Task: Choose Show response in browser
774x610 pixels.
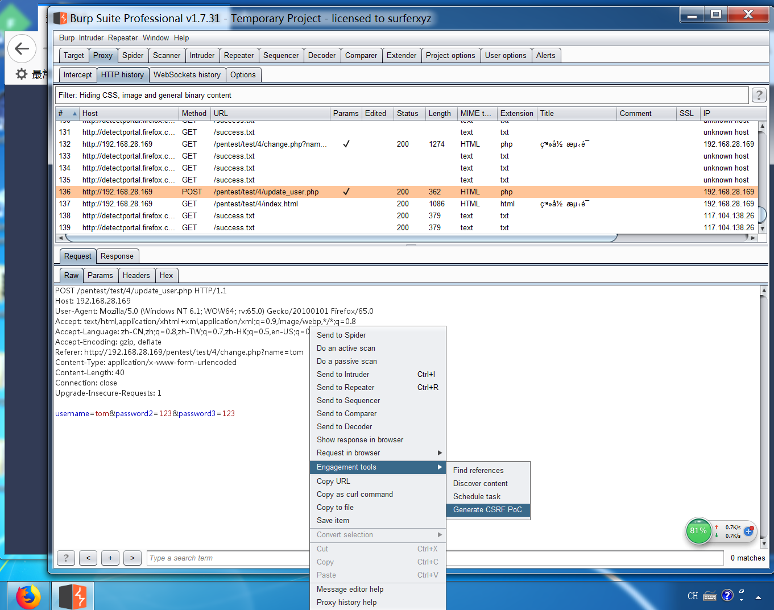Action: coord(378,439)
